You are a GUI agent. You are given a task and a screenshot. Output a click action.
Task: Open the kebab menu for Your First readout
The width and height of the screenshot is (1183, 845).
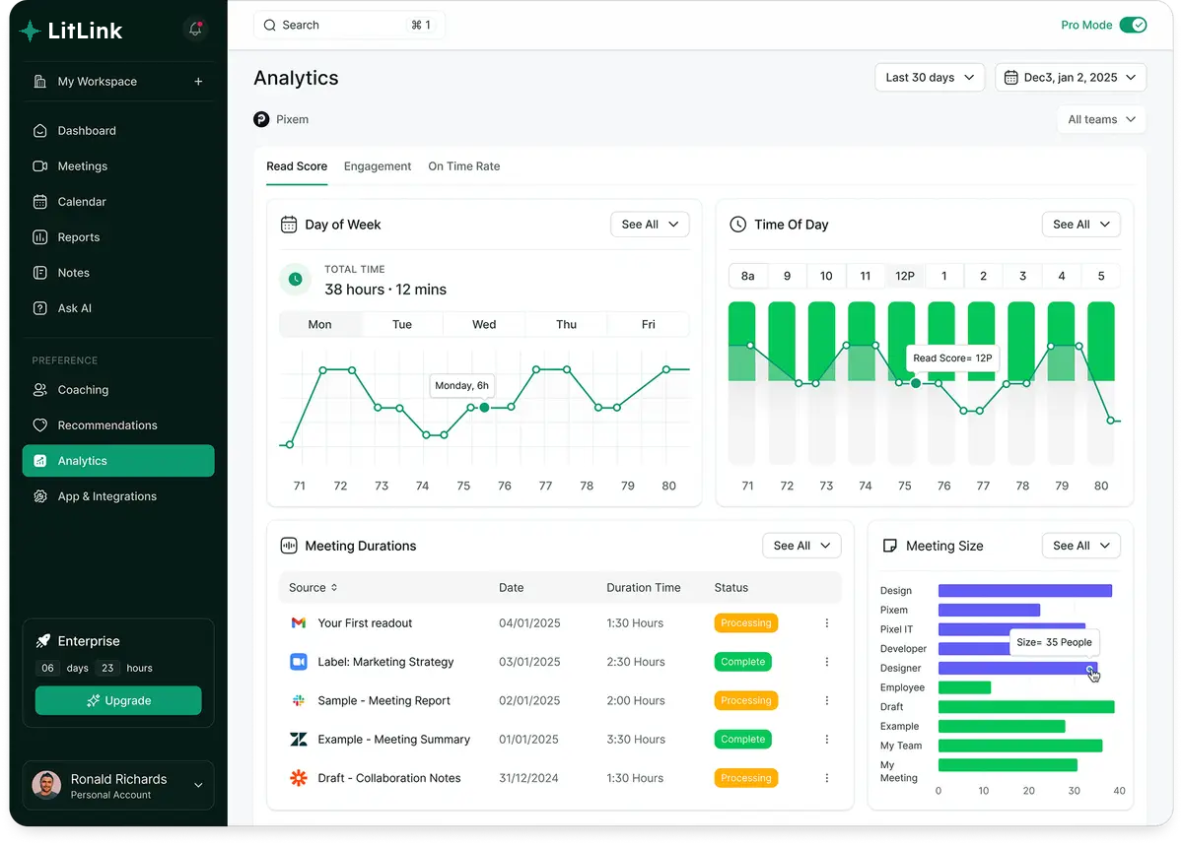[x=826, y=622]
